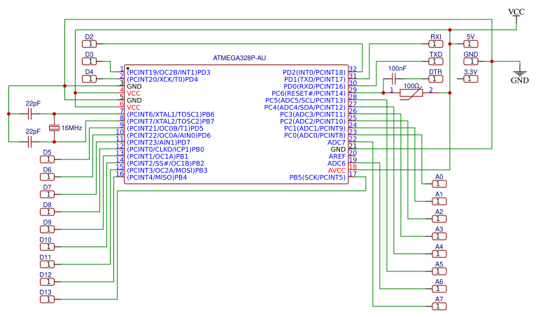Select the AREF pin label
536x317 pixels.
[x=337, y=157]
